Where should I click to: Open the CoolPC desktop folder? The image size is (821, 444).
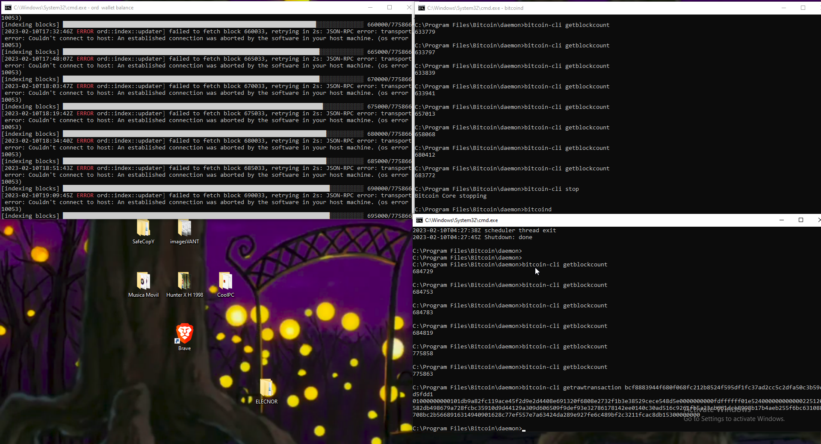(225, 282)
